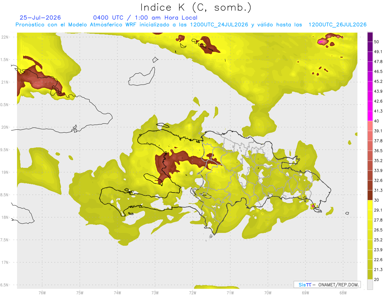Click the salmon legend swatch just below 40
385x297 pixels.
point(370,126)
